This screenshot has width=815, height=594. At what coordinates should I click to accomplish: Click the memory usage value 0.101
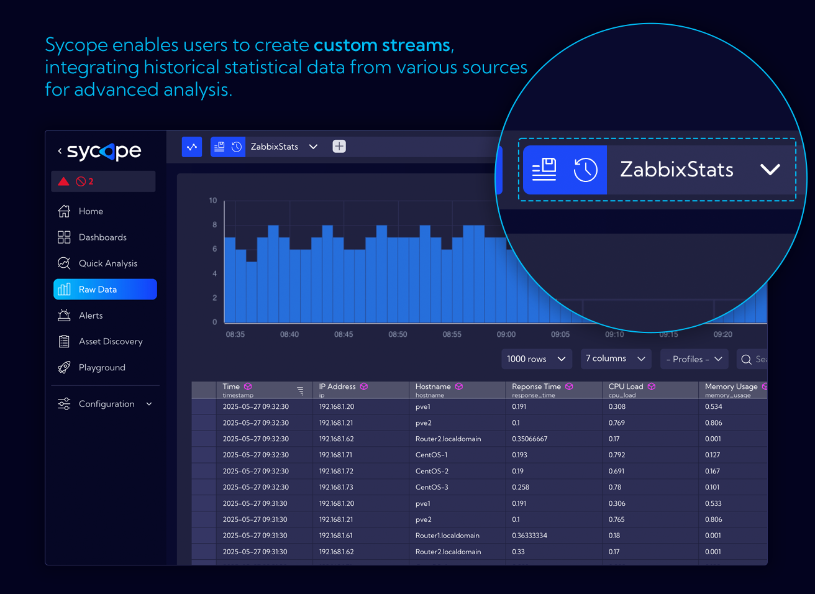point(712,487)
